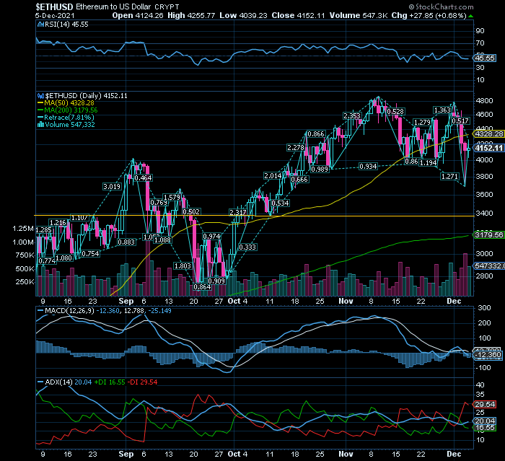Click the ADX(14) 20.04 legend text

[x=69, y=382]
